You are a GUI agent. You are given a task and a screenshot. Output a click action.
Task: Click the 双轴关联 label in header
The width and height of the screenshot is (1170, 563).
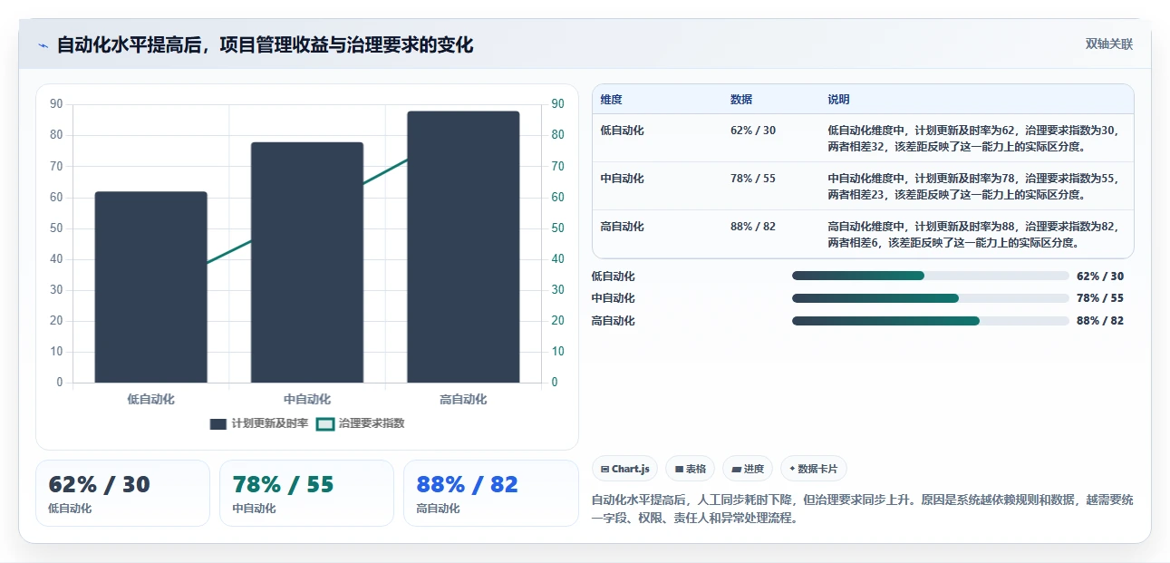tap(1109, 44)
